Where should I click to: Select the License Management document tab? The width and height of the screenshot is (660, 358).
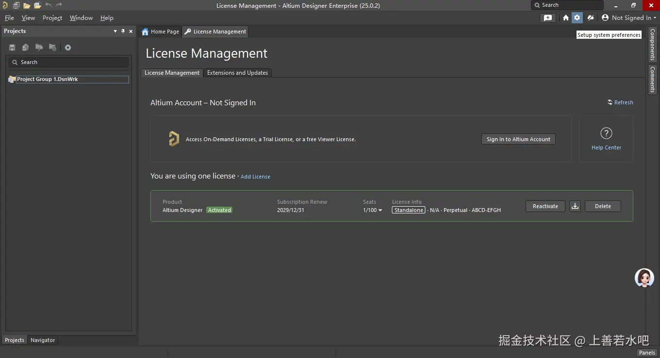coord(215,32)
